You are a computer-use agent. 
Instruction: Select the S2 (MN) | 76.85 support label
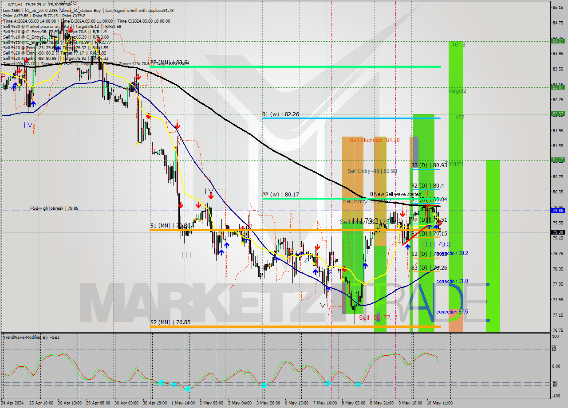click(x=170, y=322)
